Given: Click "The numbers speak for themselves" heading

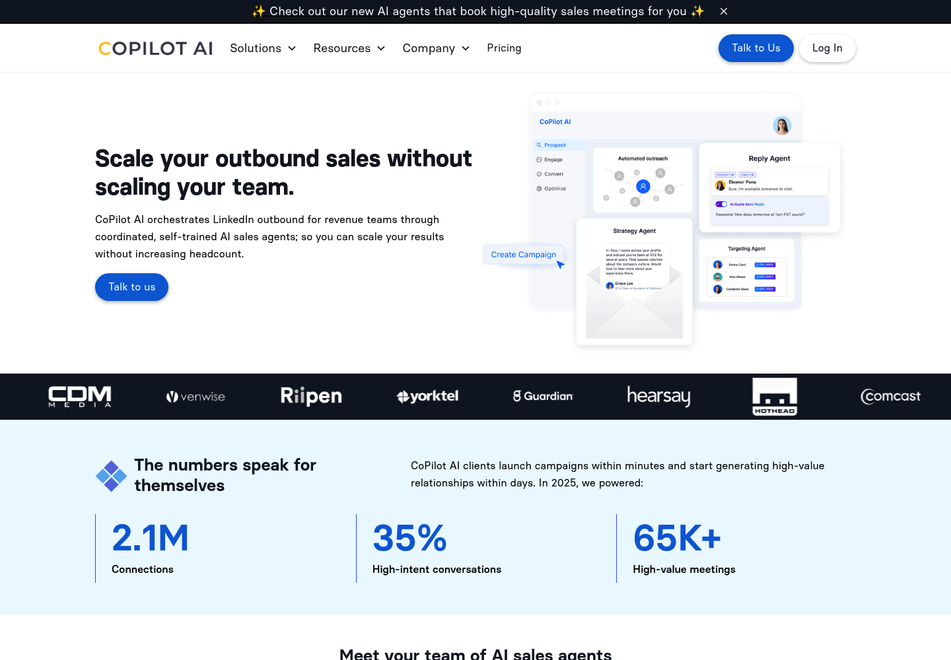Looking at the screenshot, I should pos(225,475).
